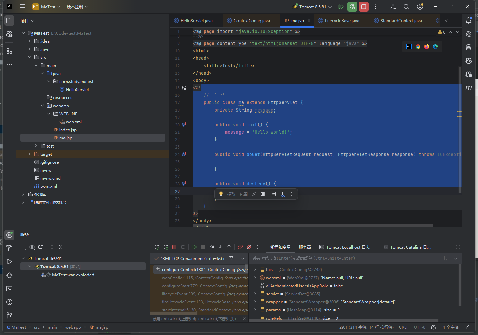Viewport: 478px width, 335px height.
Task: Open the Tomcat Catalina 日志 tab
Action: pos(407,247)
